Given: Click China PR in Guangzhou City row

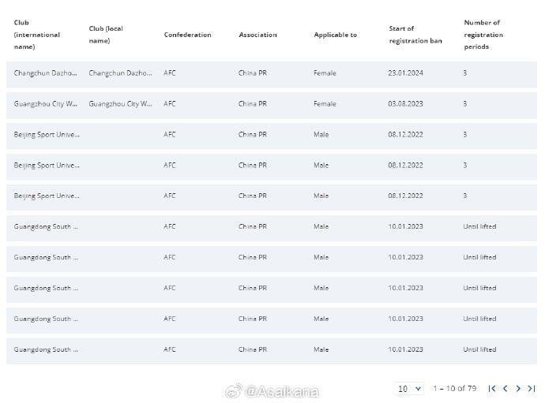Looking at the screenshot, I should [252, 104].
